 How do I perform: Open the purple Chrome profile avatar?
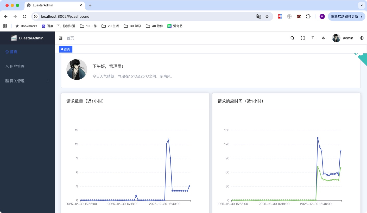[x=322, y=16]
